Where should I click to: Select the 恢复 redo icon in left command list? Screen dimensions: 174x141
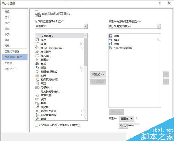[37, 119]
